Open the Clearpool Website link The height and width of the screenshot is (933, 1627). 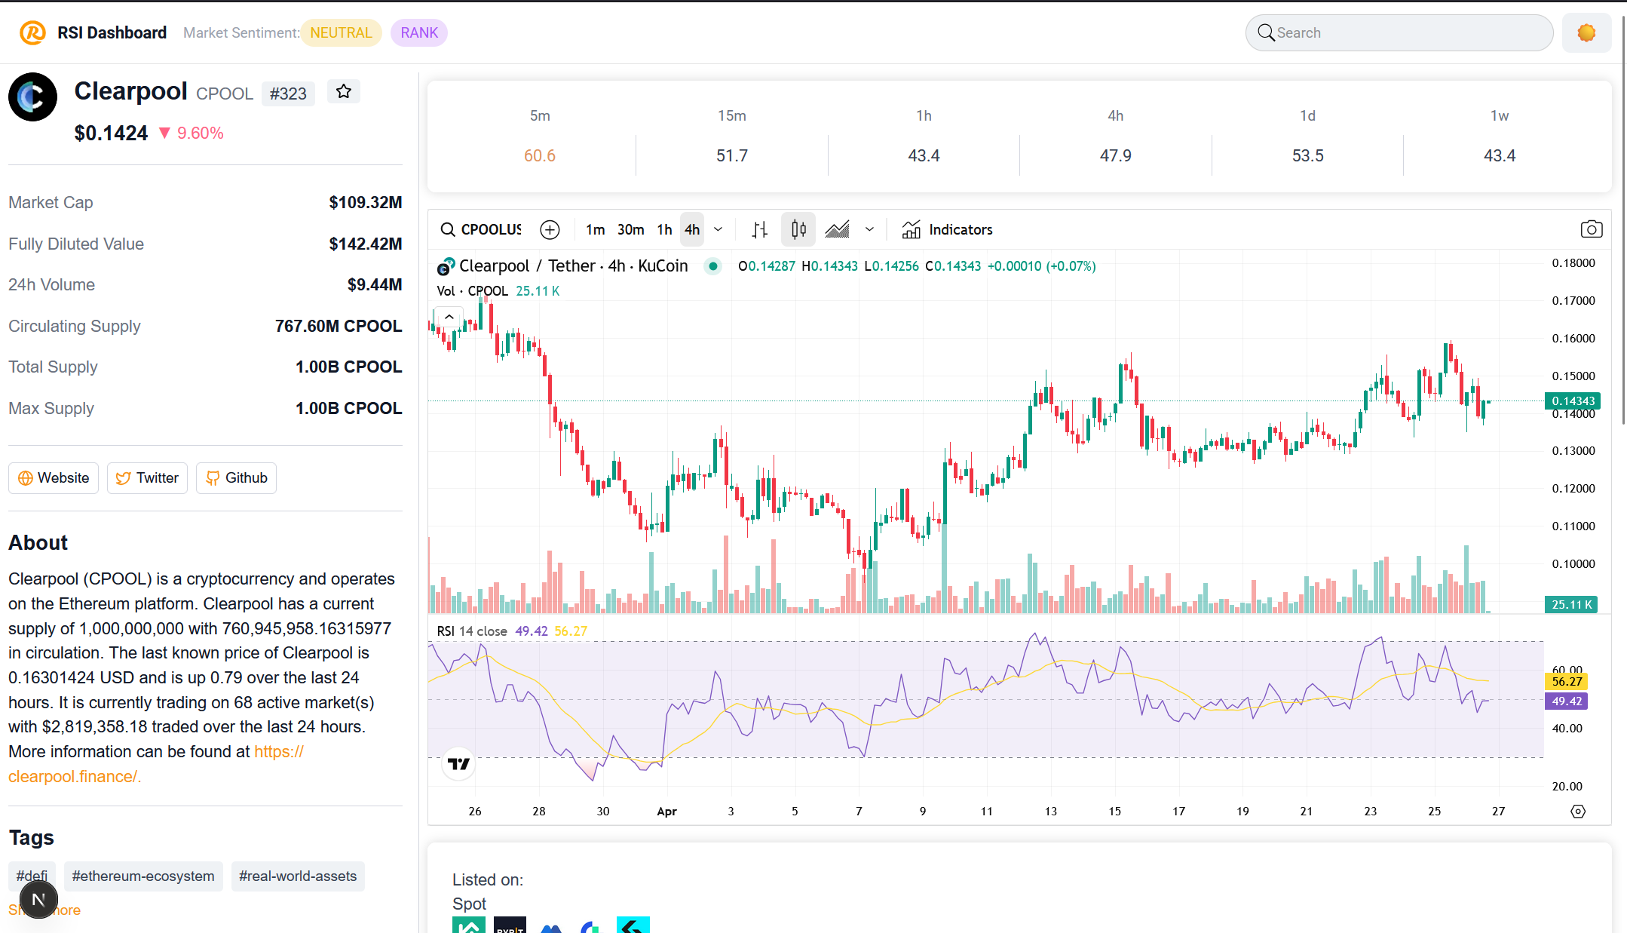(54, 478)
